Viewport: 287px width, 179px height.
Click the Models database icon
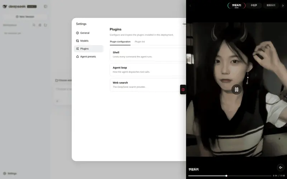77,41
